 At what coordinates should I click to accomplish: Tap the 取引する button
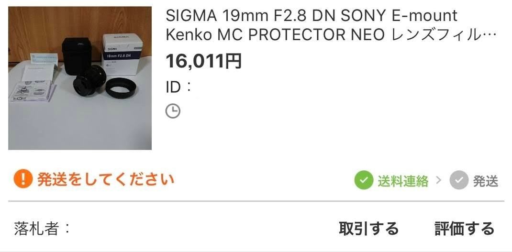tap(368, 229)
